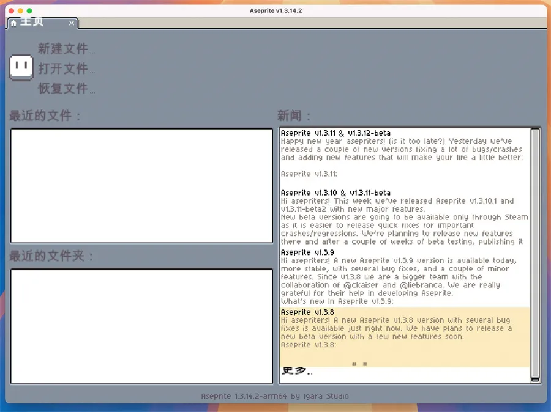Close the 主页 tab with its X

point(72,23)
